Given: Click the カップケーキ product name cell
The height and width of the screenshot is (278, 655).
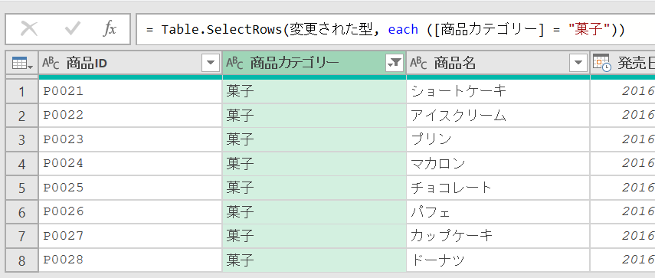Looking at the screenshot, I should pyautogui.click(x=498, y=237).
